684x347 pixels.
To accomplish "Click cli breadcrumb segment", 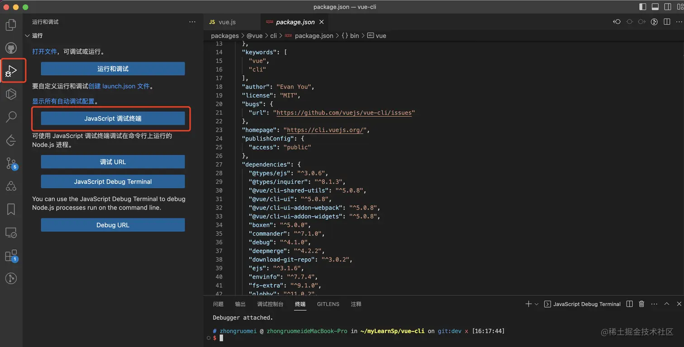I will [x=273, y=36].
